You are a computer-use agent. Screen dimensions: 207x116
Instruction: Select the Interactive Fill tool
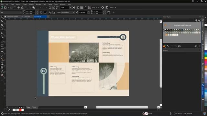[x=2, y=75]
